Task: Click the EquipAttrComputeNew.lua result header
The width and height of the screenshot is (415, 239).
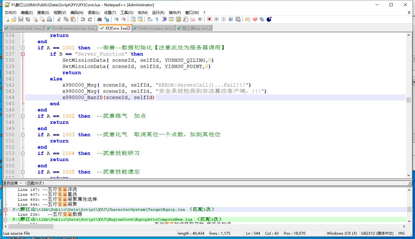Action: click(117, 219)
